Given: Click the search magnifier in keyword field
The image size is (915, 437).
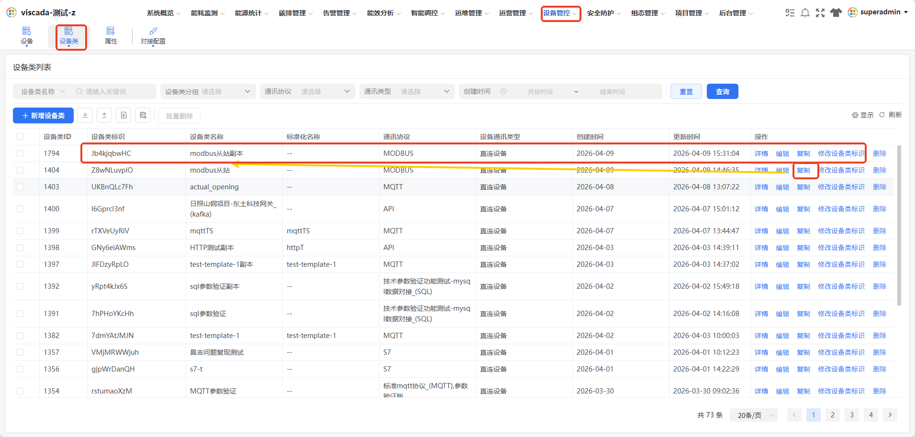Looking at the screenshot, I should (79, 91).
